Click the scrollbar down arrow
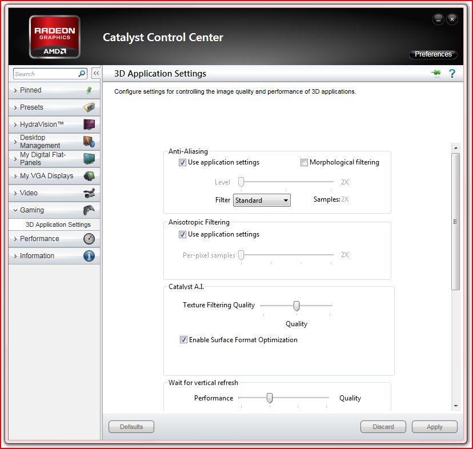Viewport: 473px width, 449px height. pos(456,406)
